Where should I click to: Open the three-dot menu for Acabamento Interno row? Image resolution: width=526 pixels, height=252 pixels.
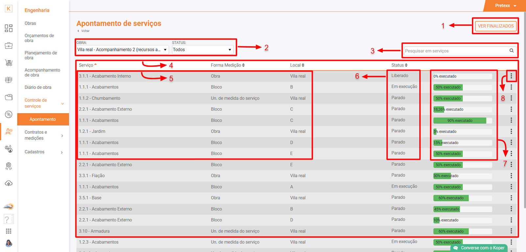coord(511,76)
